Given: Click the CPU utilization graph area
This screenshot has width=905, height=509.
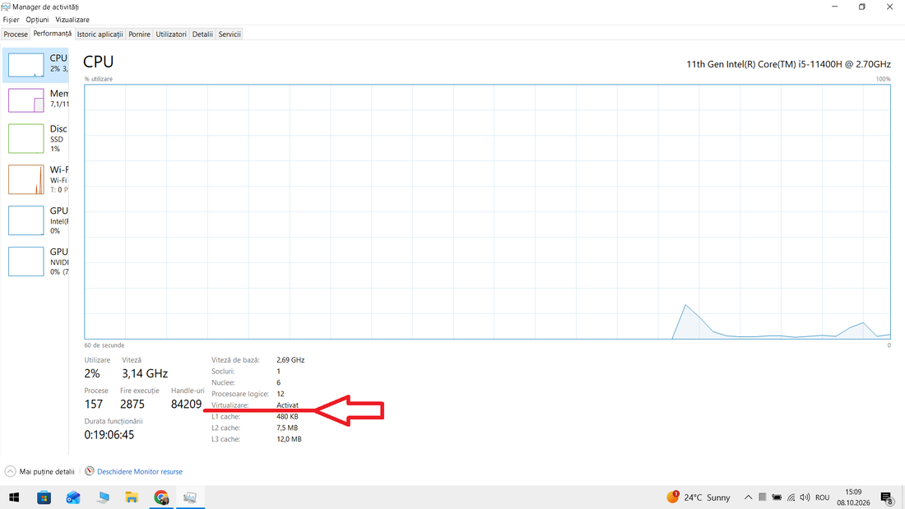Looking at the screenshot, I should (487, 212).
